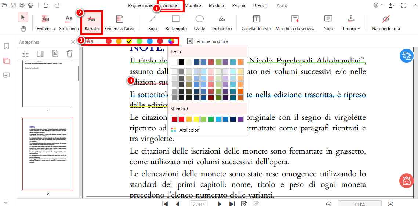Open the comments sidebar panel
This screenshot has width=418, height=206.
(6, 75)
